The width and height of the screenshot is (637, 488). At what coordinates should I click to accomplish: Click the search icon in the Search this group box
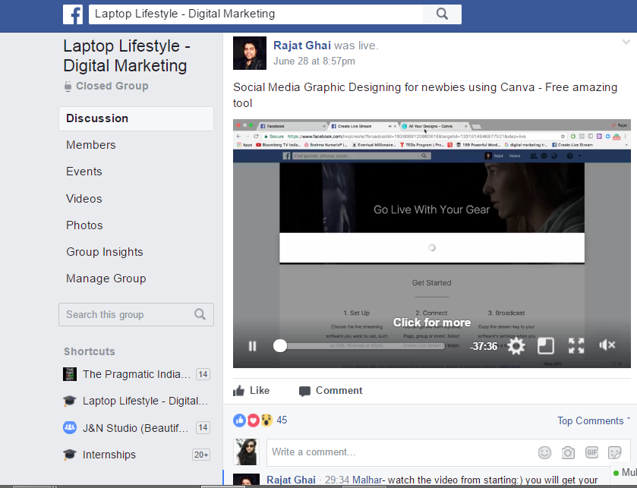click(200, 314)
